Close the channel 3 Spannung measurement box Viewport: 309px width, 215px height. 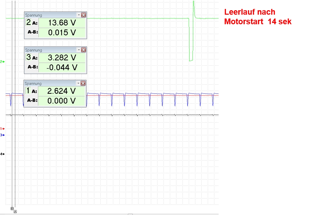point(84,50)
